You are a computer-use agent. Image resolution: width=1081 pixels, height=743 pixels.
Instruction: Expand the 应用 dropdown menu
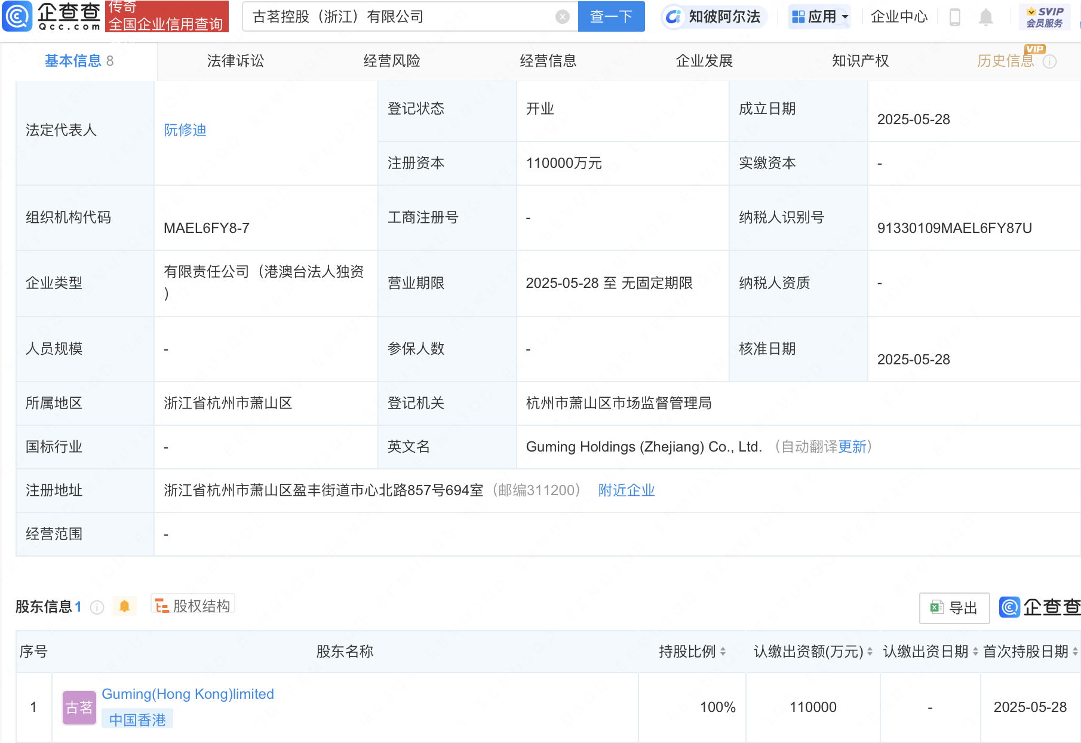point(819,17)
